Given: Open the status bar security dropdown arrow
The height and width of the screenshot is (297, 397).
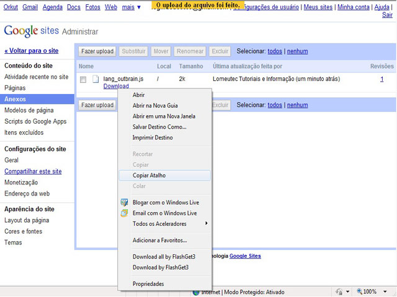Looking at the screenshot, I should click(347, 291).
